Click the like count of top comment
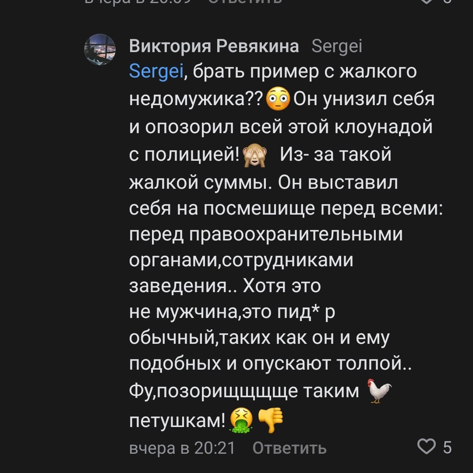The width and height of the screenshot is (473, 473). [x=448, y=1]
